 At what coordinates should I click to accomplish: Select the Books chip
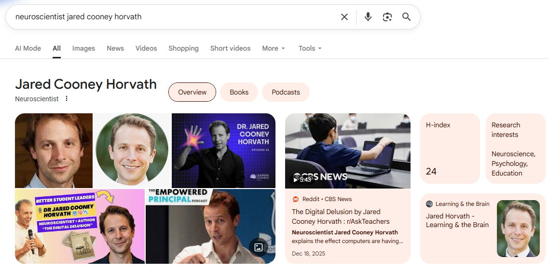(x=239, y=92)
